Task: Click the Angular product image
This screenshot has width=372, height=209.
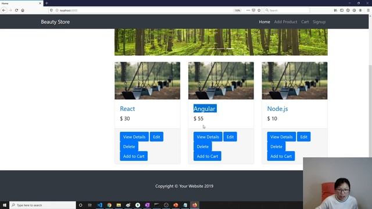Action: [221, 81]
